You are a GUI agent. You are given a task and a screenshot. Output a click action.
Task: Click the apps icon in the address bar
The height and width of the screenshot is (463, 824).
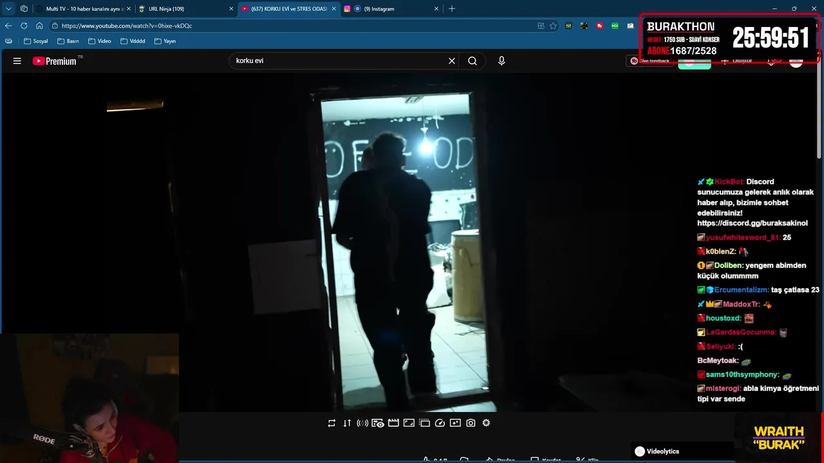coord(541,26)
